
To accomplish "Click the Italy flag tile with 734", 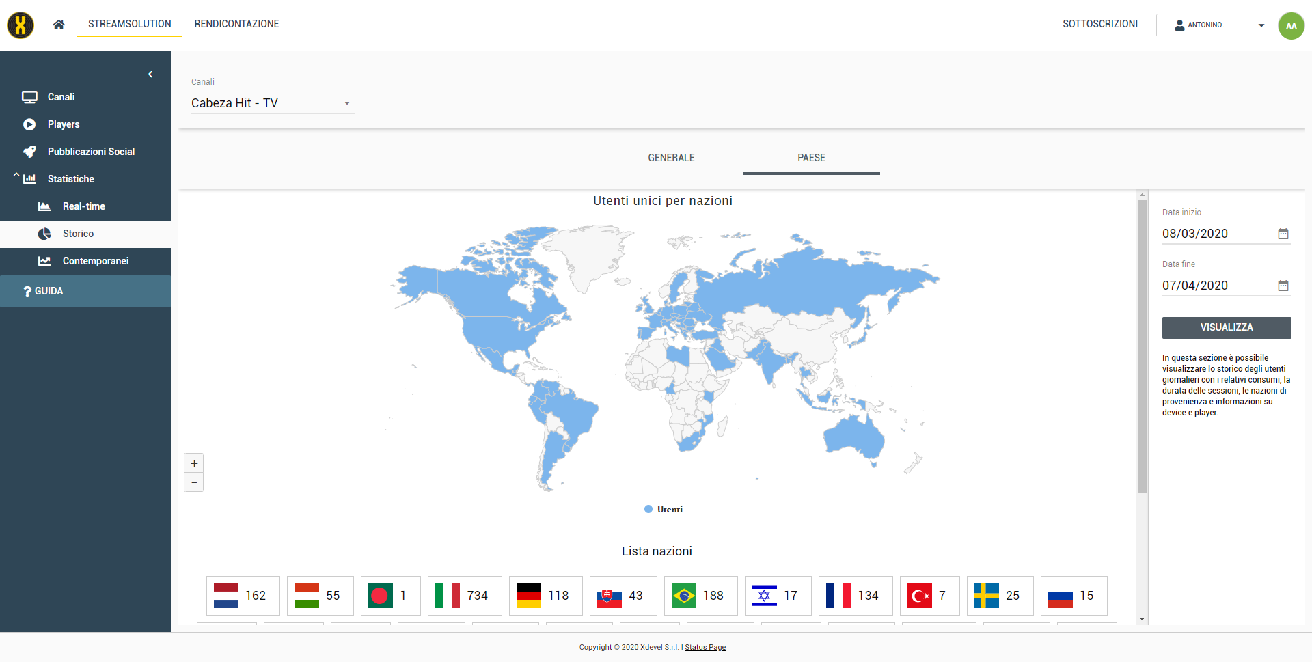I will pyautogui.click(x=464, y=596).
